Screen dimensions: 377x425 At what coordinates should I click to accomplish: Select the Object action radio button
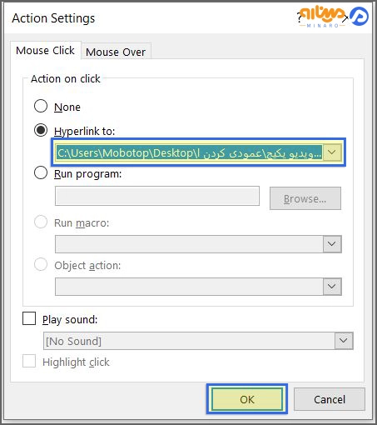tap(41, 264)
